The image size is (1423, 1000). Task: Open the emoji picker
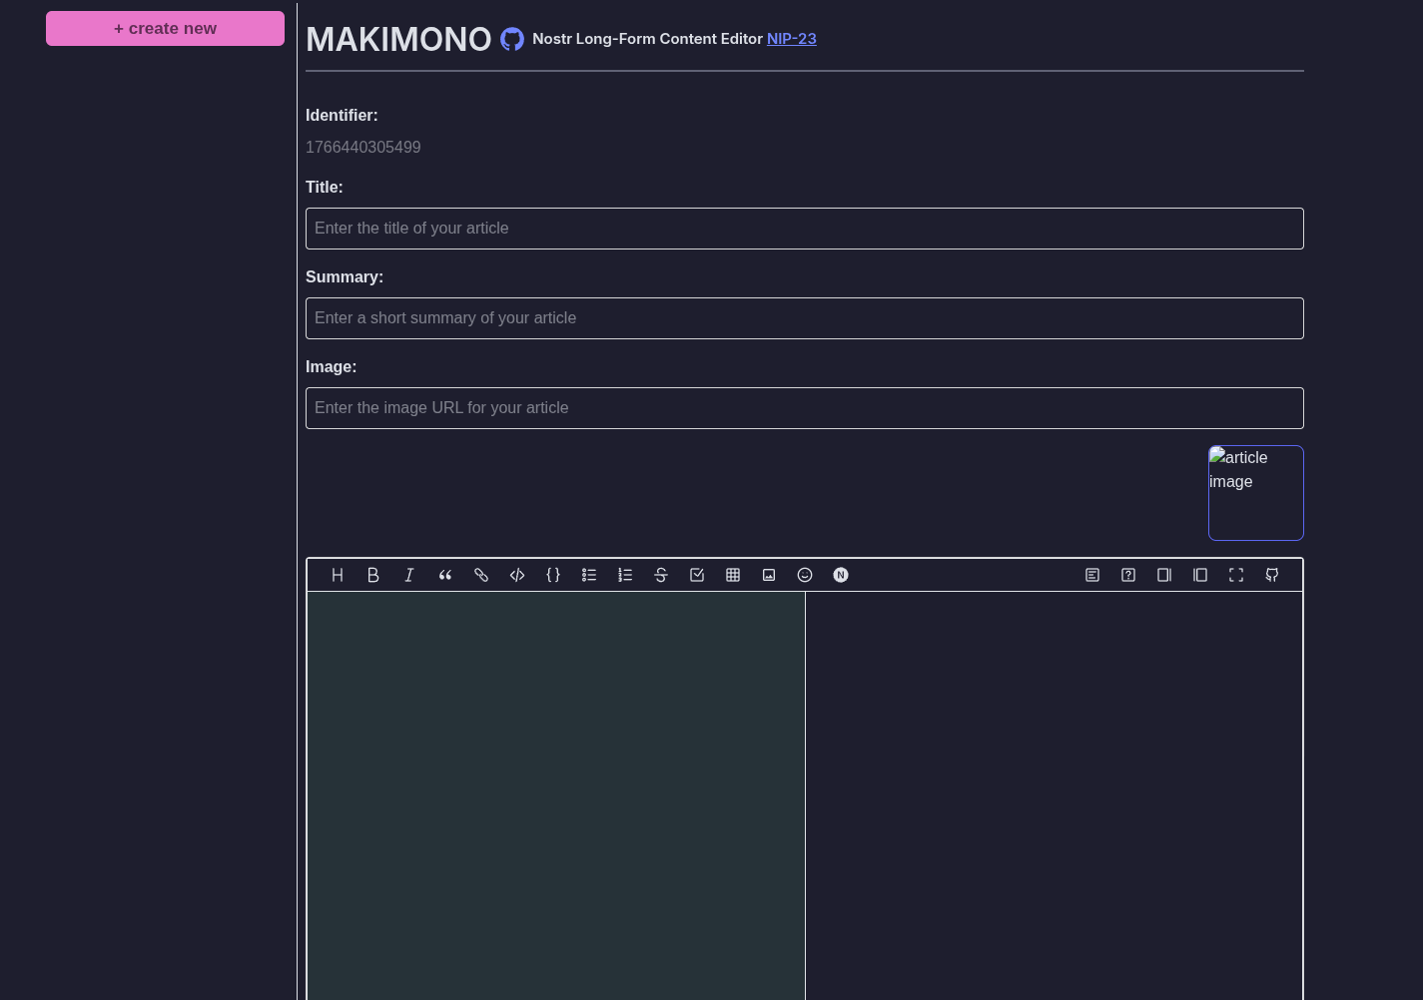805,575
